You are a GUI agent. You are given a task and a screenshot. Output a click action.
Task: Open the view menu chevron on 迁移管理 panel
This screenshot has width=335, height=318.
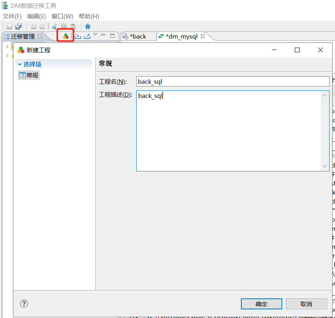tap(95, 35)
